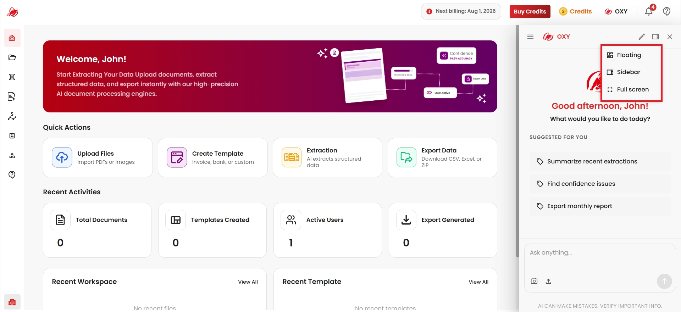Click the Active Users icon
Image resolution: width=681 pixels, height=312 pixels.
tap(291, 220)
